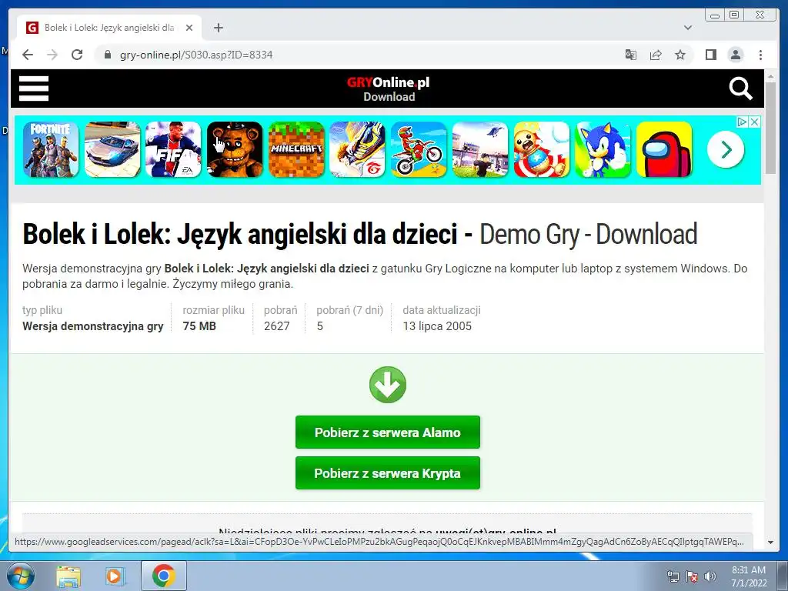The height and width of the screenshot is (591, 788).
Task: Open a new tab with the plus button
Action: pyautogui.click(x=218, y=28)
